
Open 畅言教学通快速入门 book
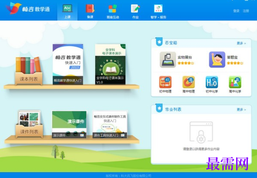68,64
